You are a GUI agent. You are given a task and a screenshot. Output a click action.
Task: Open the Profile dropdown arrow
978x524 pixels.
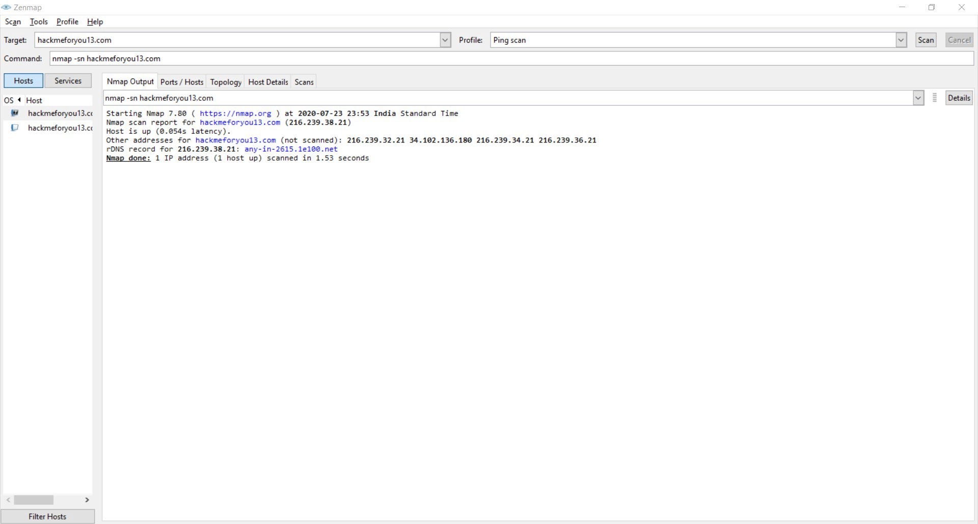point(901,40)
